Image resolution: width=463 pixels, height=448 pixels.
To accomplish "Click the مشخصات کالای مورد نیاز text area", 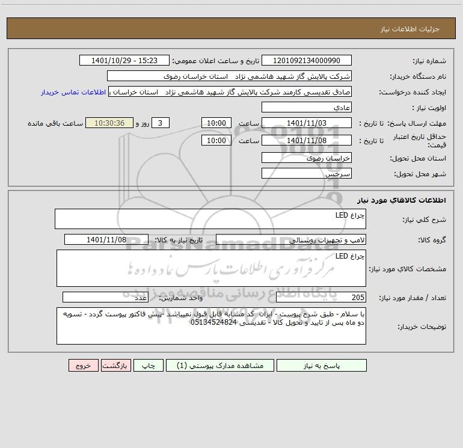I will (x=211, y=268).
